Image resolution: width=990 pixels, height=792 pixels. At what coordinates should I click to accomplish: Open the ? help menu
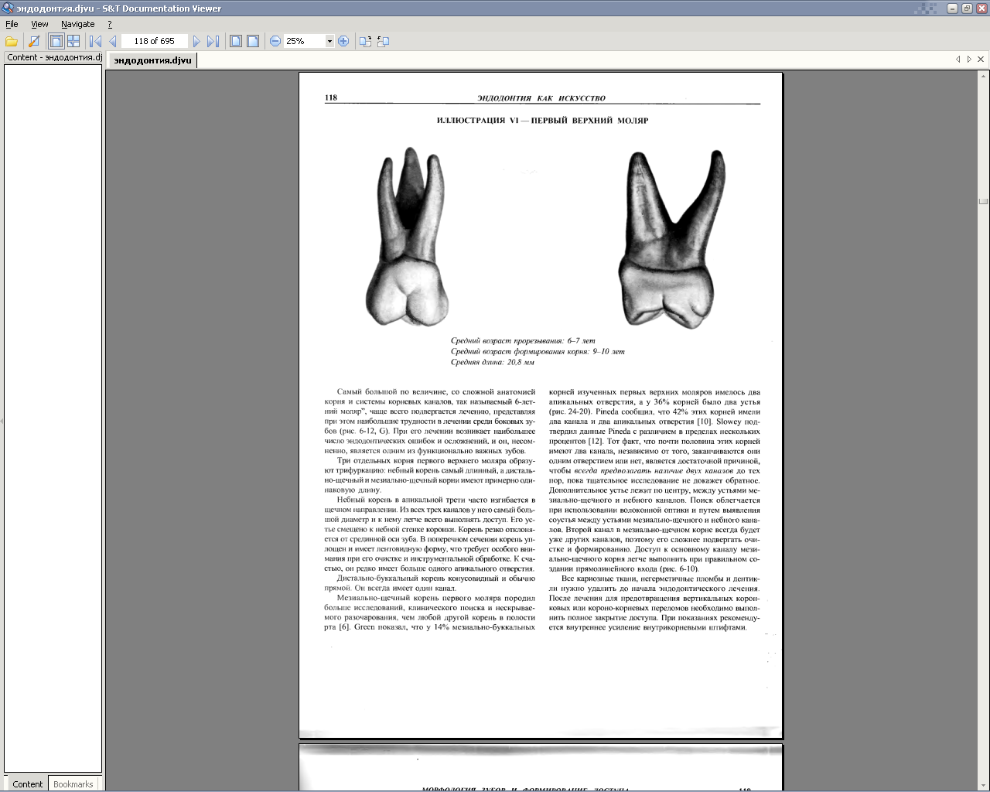point(110,24)
